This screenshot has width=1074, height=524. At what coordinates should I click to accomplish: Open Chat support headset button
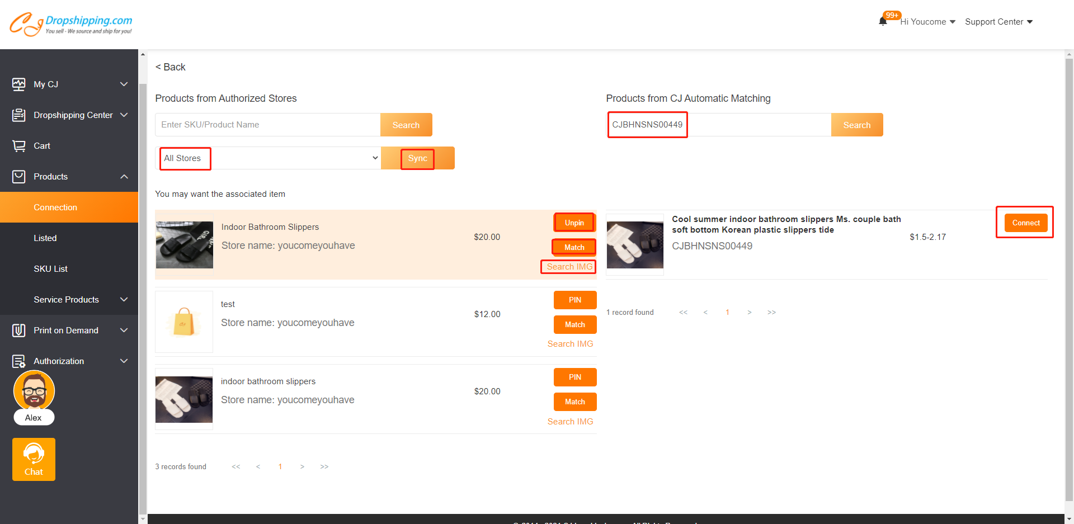34,459
